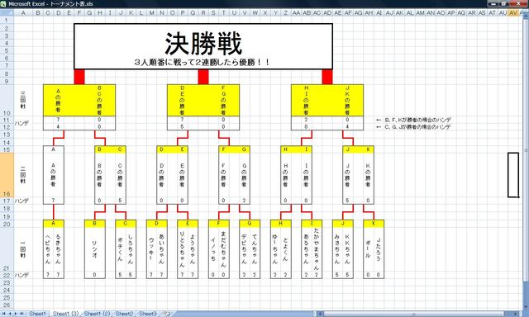Click the Select All corner of grid
Screen dimensions: 529x317
point(7,13)
